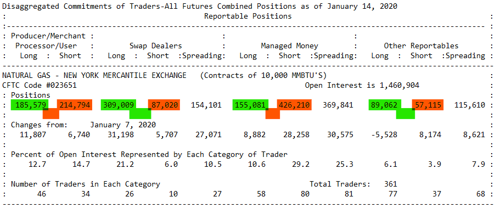This screenshot has height=208, width=495.
Task: Select the Swap Dealers column header
Action: click(156, 46)
